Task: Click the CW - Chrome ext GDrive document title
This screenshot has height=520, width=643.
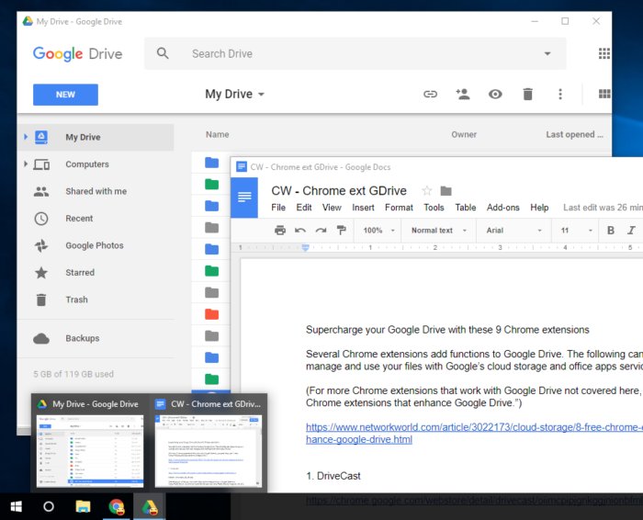Action: [339, 191]
